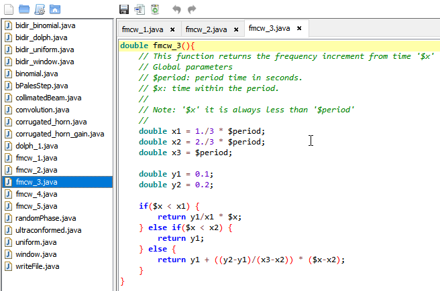
Task: Select writeFile.java in the file list
Action: (x=38, y=266)
